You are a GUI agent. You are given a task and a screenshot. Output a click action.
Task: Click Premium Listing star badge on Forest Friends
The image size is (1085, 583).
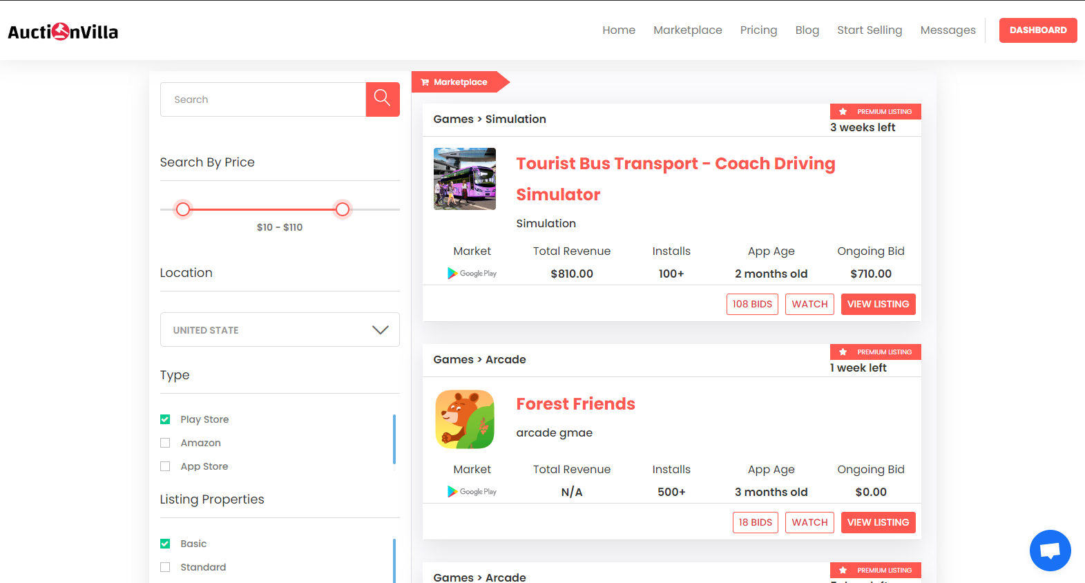[x=876, y=352]
